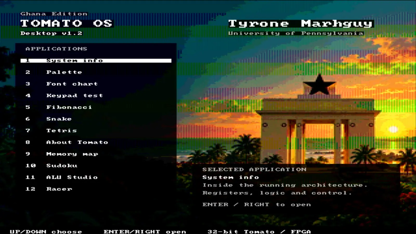Click SELECTED APPLICATION heading
The width and height of the screenshot is (416, 234).
[x=255, y=170]
